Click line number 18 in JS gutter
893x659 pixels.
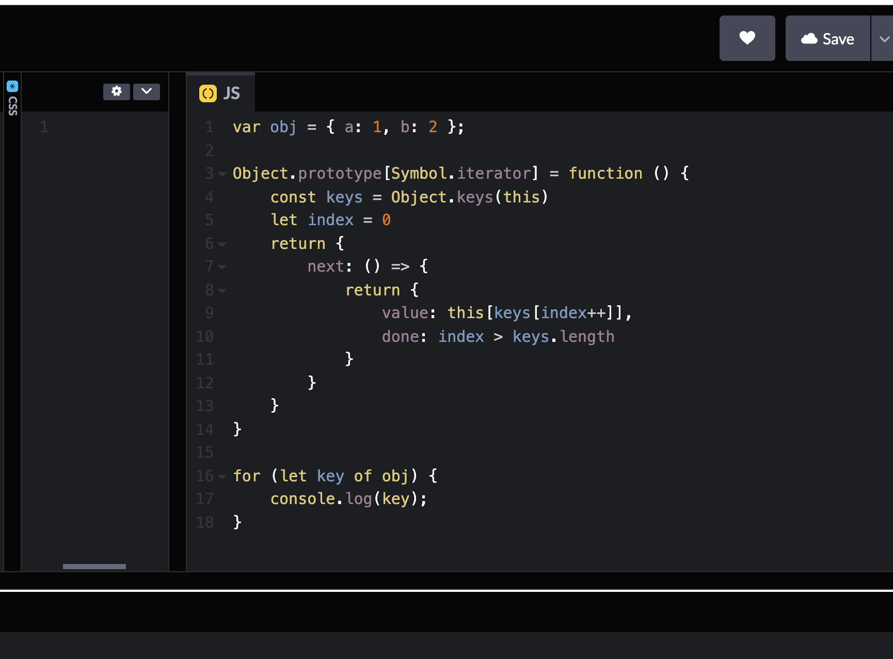click(x=204, y=523)
